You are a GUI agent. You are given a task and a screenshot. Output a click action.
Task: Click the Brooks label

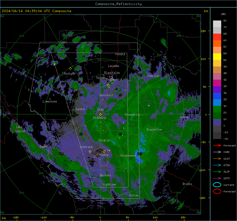click(x=187, y=184)
